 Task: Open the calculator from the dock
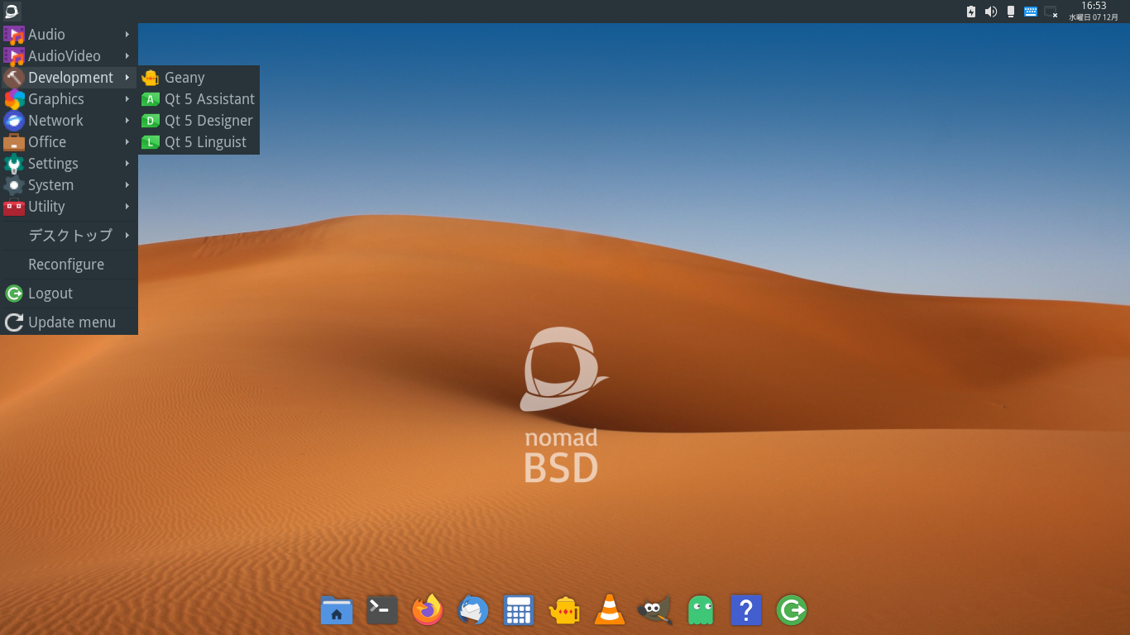pos(519,610)
